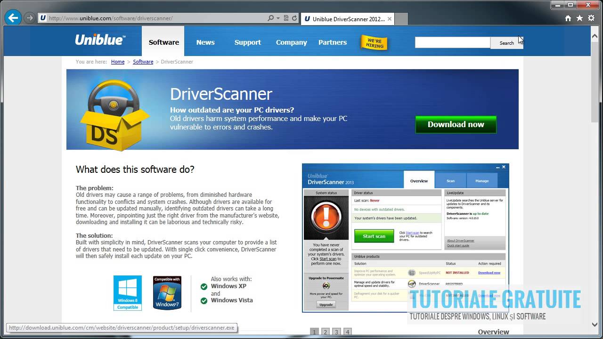Refresh the page with the reload icon
The image size is (603, 339).
(x=294, y=18)
